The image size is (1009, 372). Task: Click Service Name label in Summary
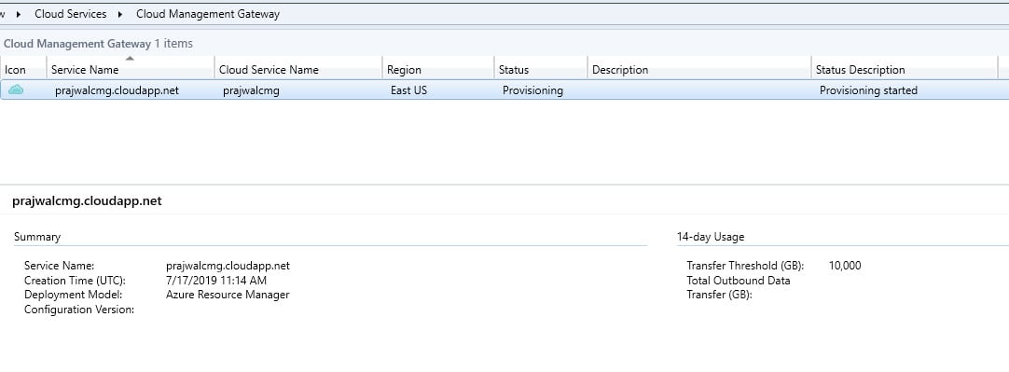[x=59, y=265]
